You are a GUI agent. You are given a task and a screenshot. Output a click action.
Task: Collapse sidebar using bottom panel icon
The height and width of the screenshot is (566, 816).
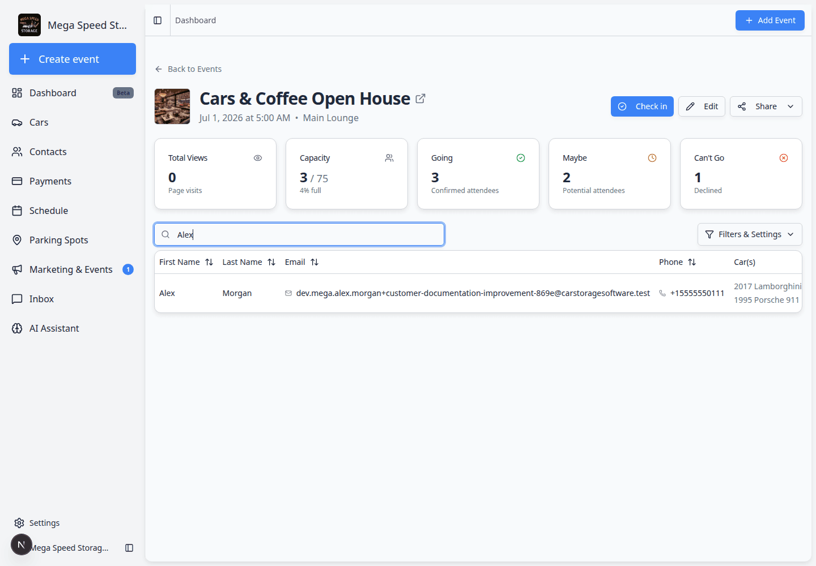[x=129, y=548]
